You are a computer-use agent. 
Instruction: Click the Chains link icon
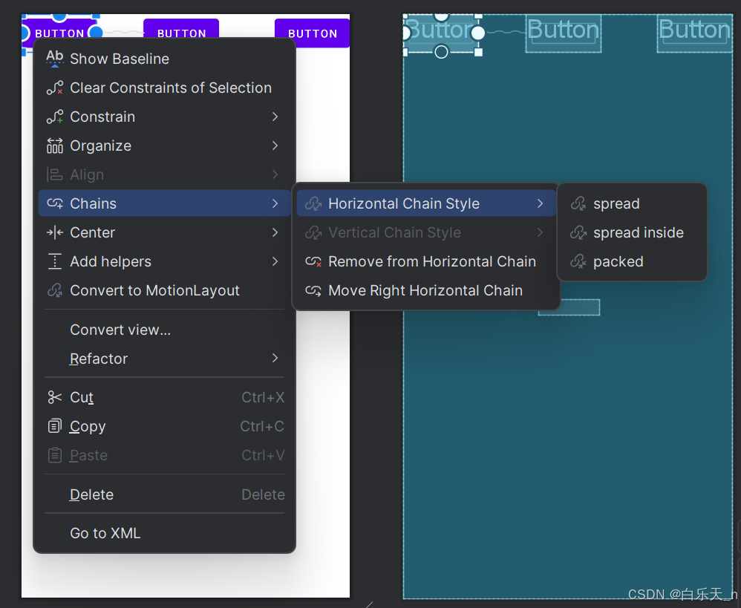55,203
